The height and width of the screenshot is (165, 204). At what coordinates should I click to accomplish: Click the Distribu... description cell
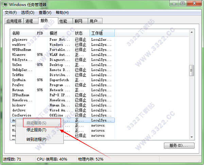60,75
